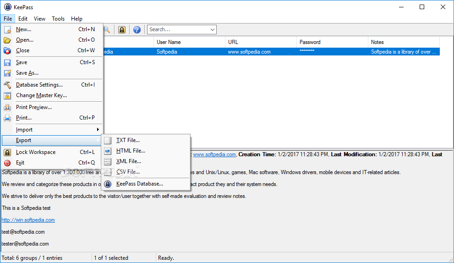Expand the Import submenu
Viewport: 454px width, 263px height.
point(52,130)
